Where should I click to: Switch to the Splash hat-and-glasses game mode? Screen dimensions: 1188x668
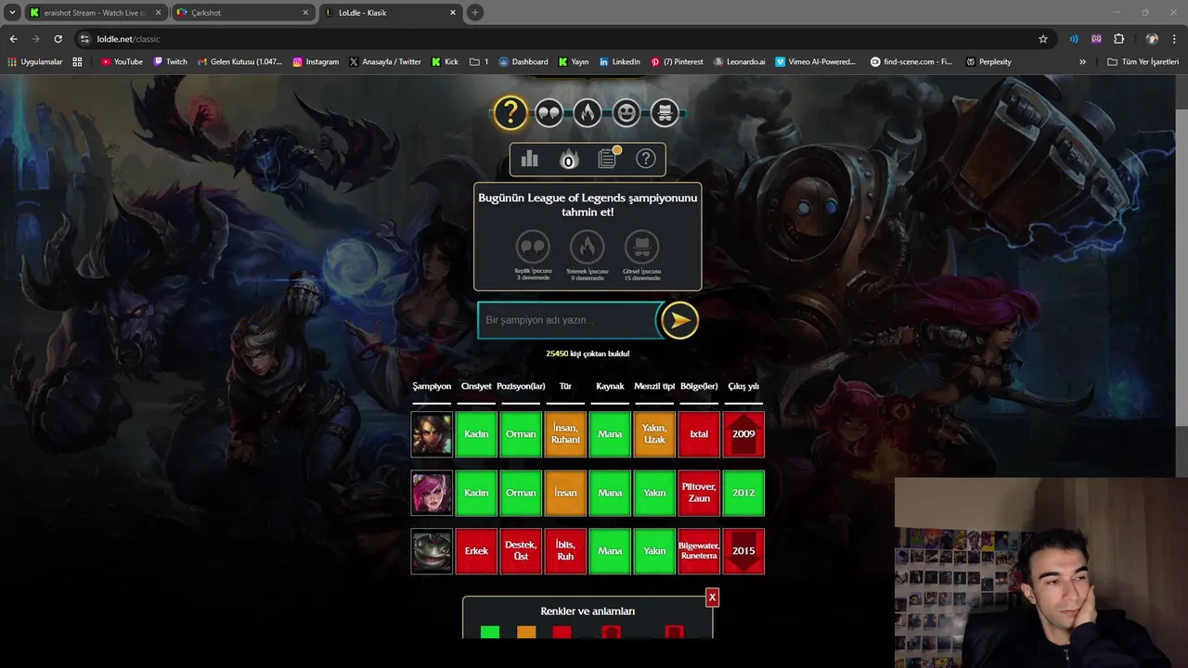(x=665, y=113)
